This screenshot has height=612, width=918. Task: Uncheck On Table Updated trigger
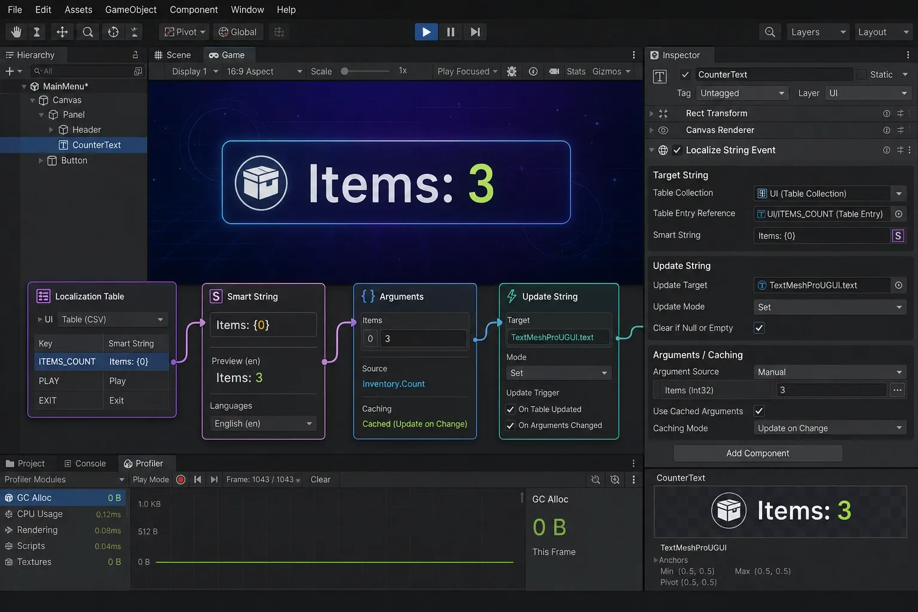pyautogui.click(x=510, y=409)
